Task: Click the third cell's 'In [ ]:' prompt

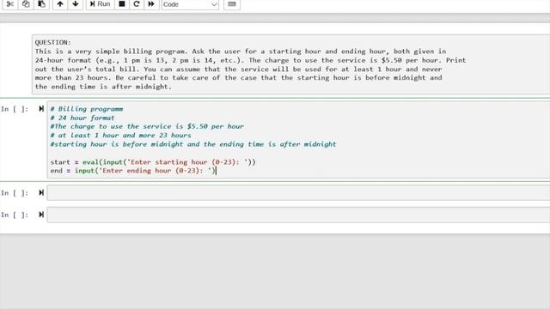Action: [15, 215]
